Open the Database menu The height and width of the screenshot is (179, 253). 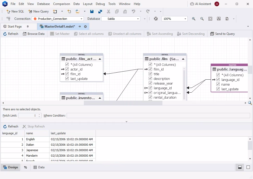[x=43, y=4]
